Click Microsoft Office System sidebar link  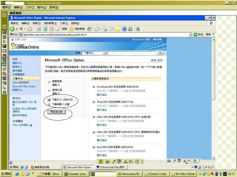pos(24,86)
